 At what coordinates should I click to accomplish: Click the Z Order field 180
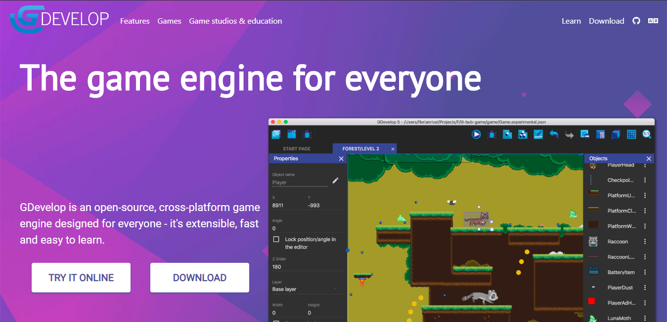307,267
